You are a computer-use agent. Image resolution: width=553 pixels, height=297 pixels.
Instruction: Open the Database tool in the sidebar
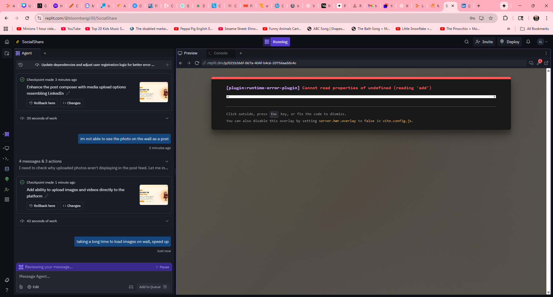click(7, 169)
